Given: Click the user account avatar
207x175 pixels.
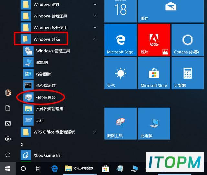Looking at the screenshot, I should (8, 93).
